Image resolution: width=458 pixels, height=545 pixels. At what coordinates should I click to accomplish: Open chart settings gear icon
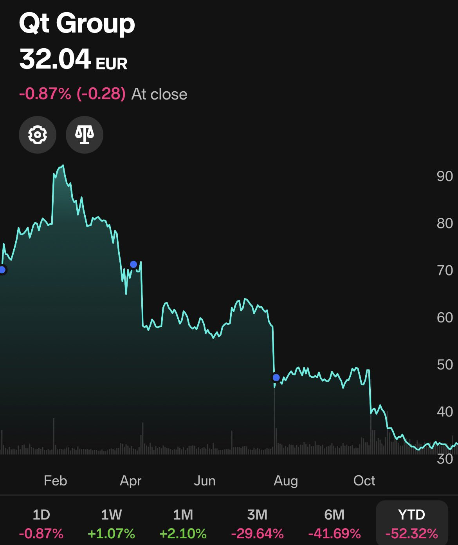38,135
